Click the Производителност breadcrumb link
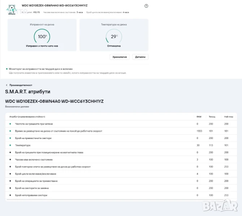This screenshot has height=216, width=242. coord(18,85)
